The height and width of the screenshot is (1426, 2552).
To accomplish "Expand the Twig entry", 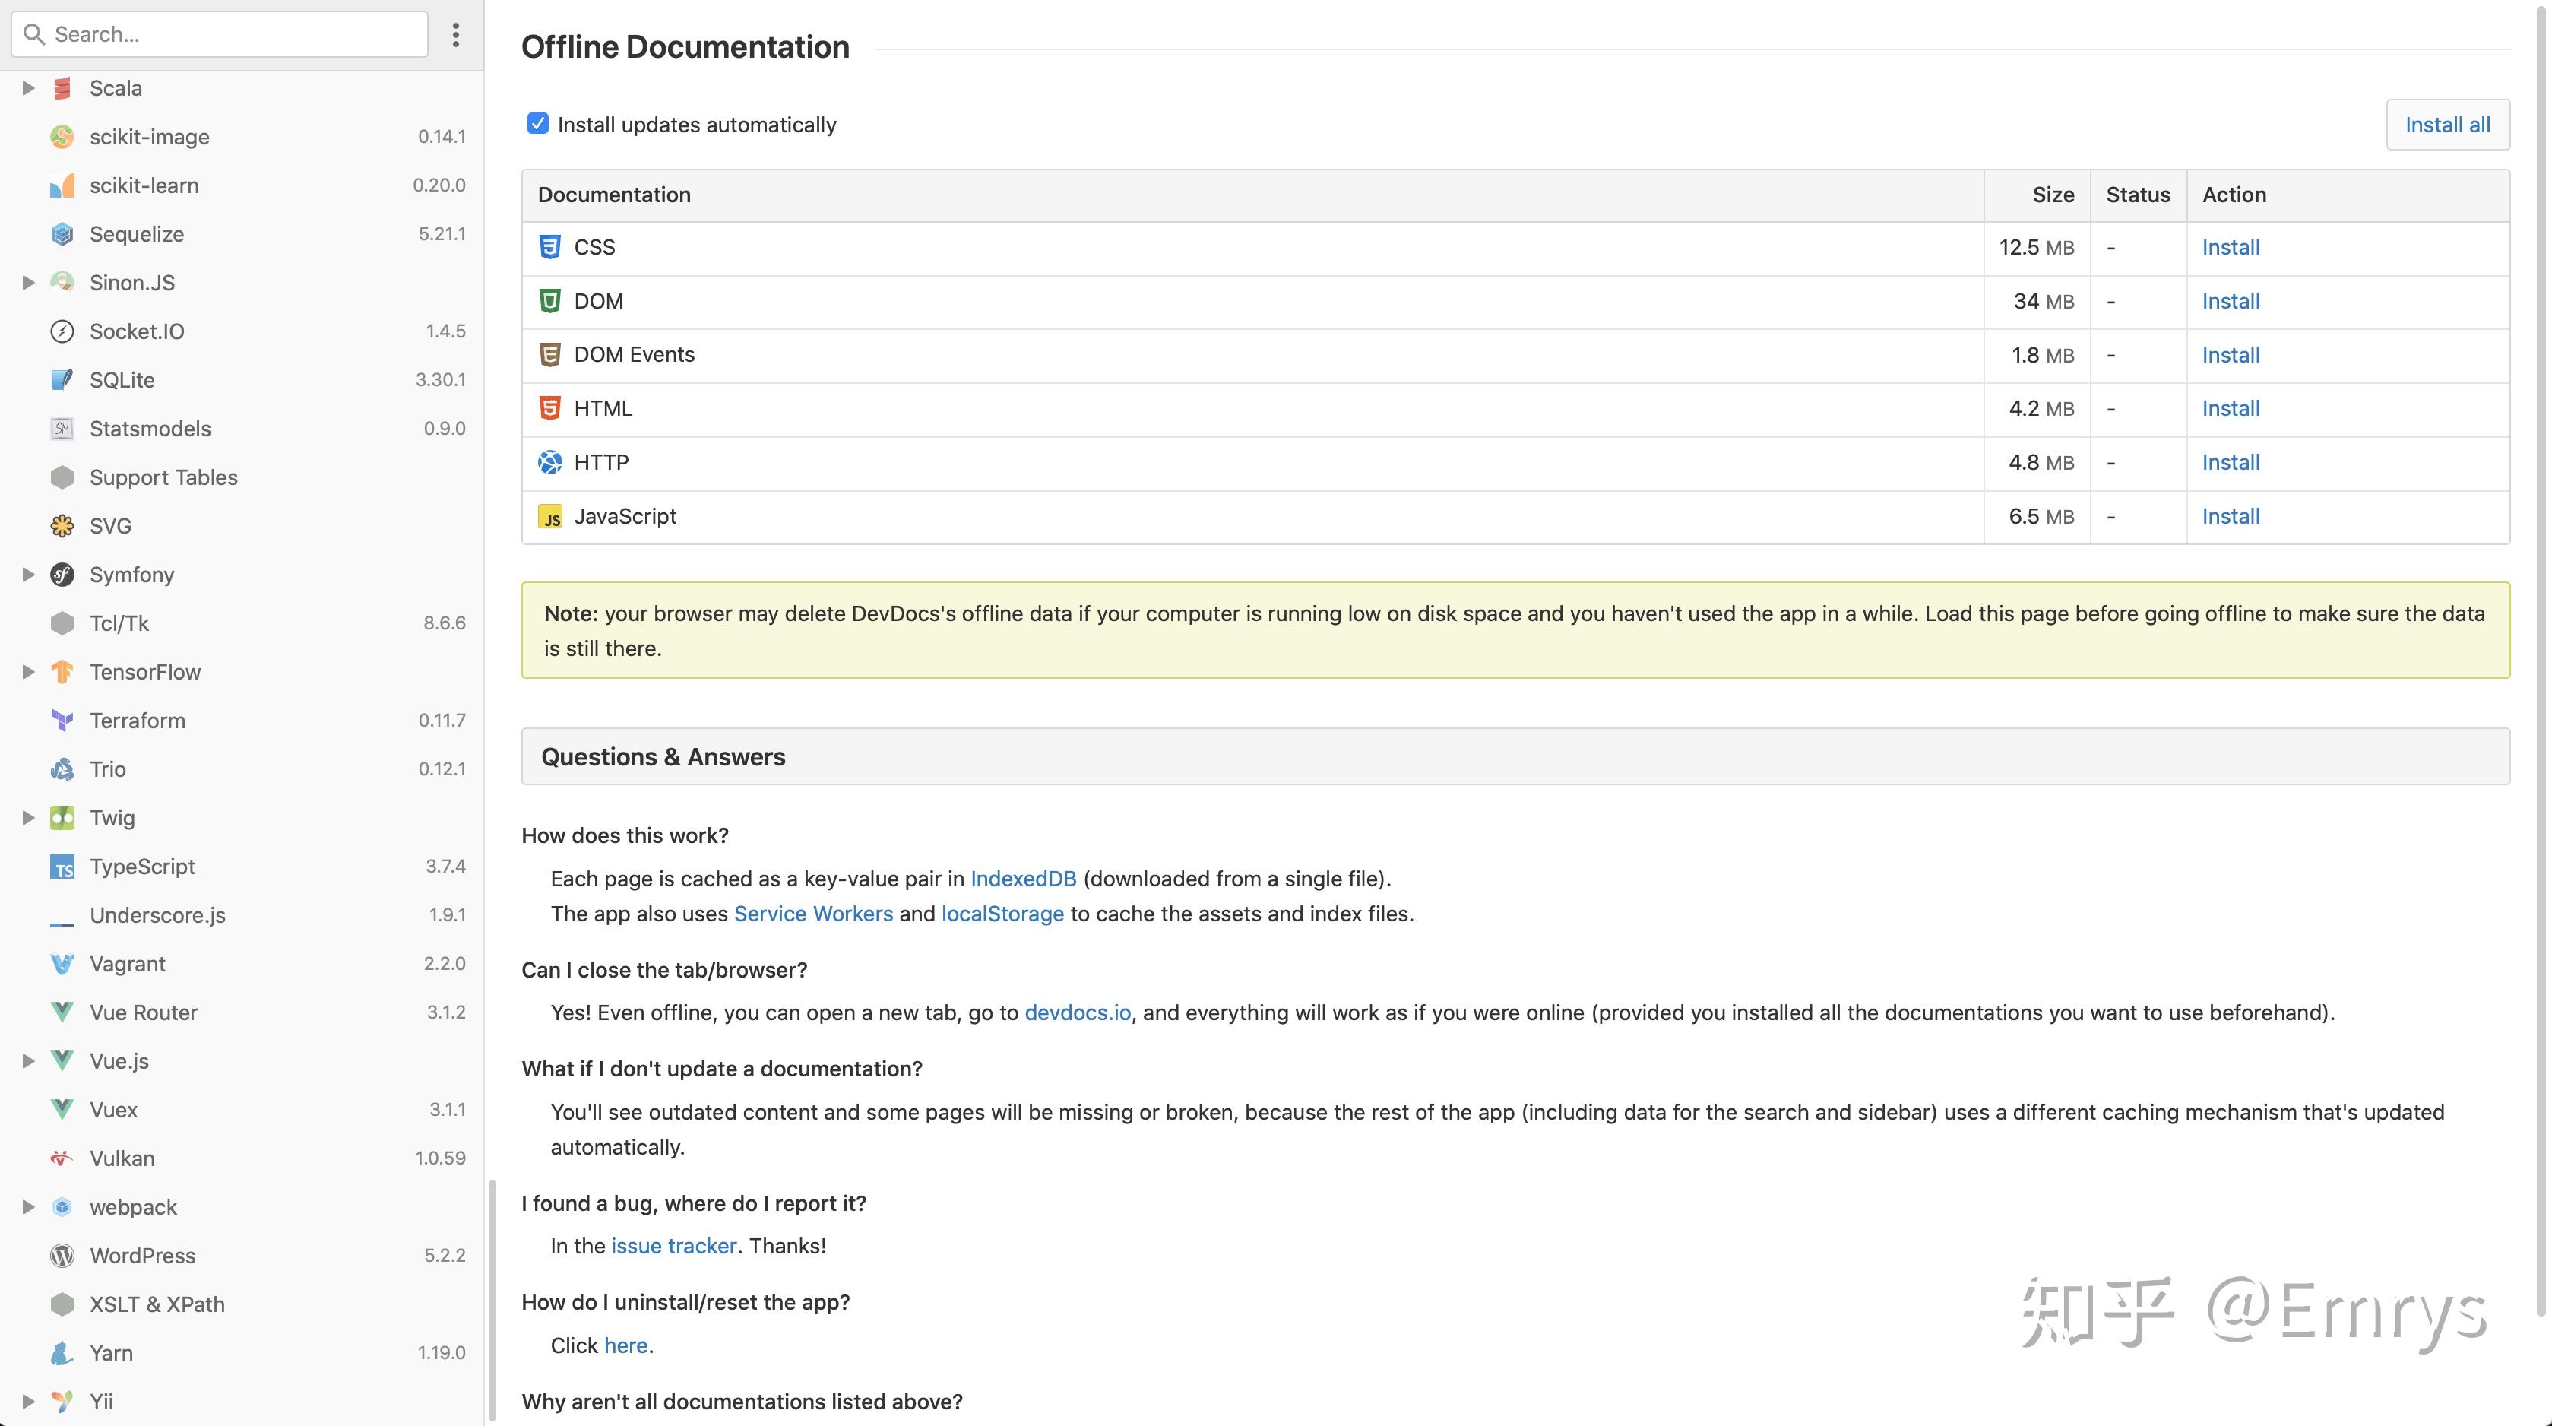I will [26, 818].
